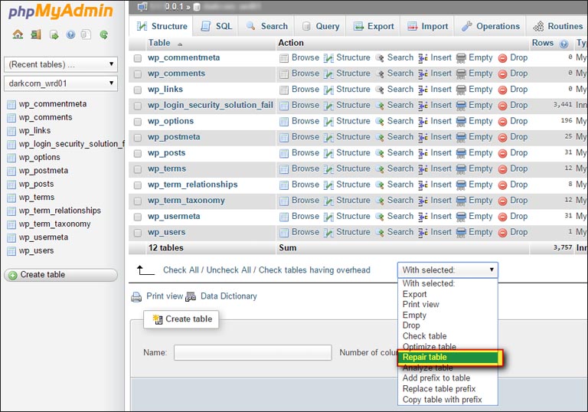588x412 pixels.
Task: Choose Repair table from dropdown list
Action: pyautogui.click(x=448, y=358)
